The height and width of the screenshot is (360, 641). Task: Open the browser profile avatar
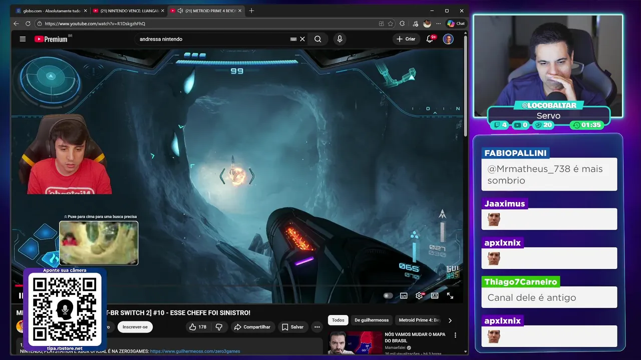click(x=427, y=23)
